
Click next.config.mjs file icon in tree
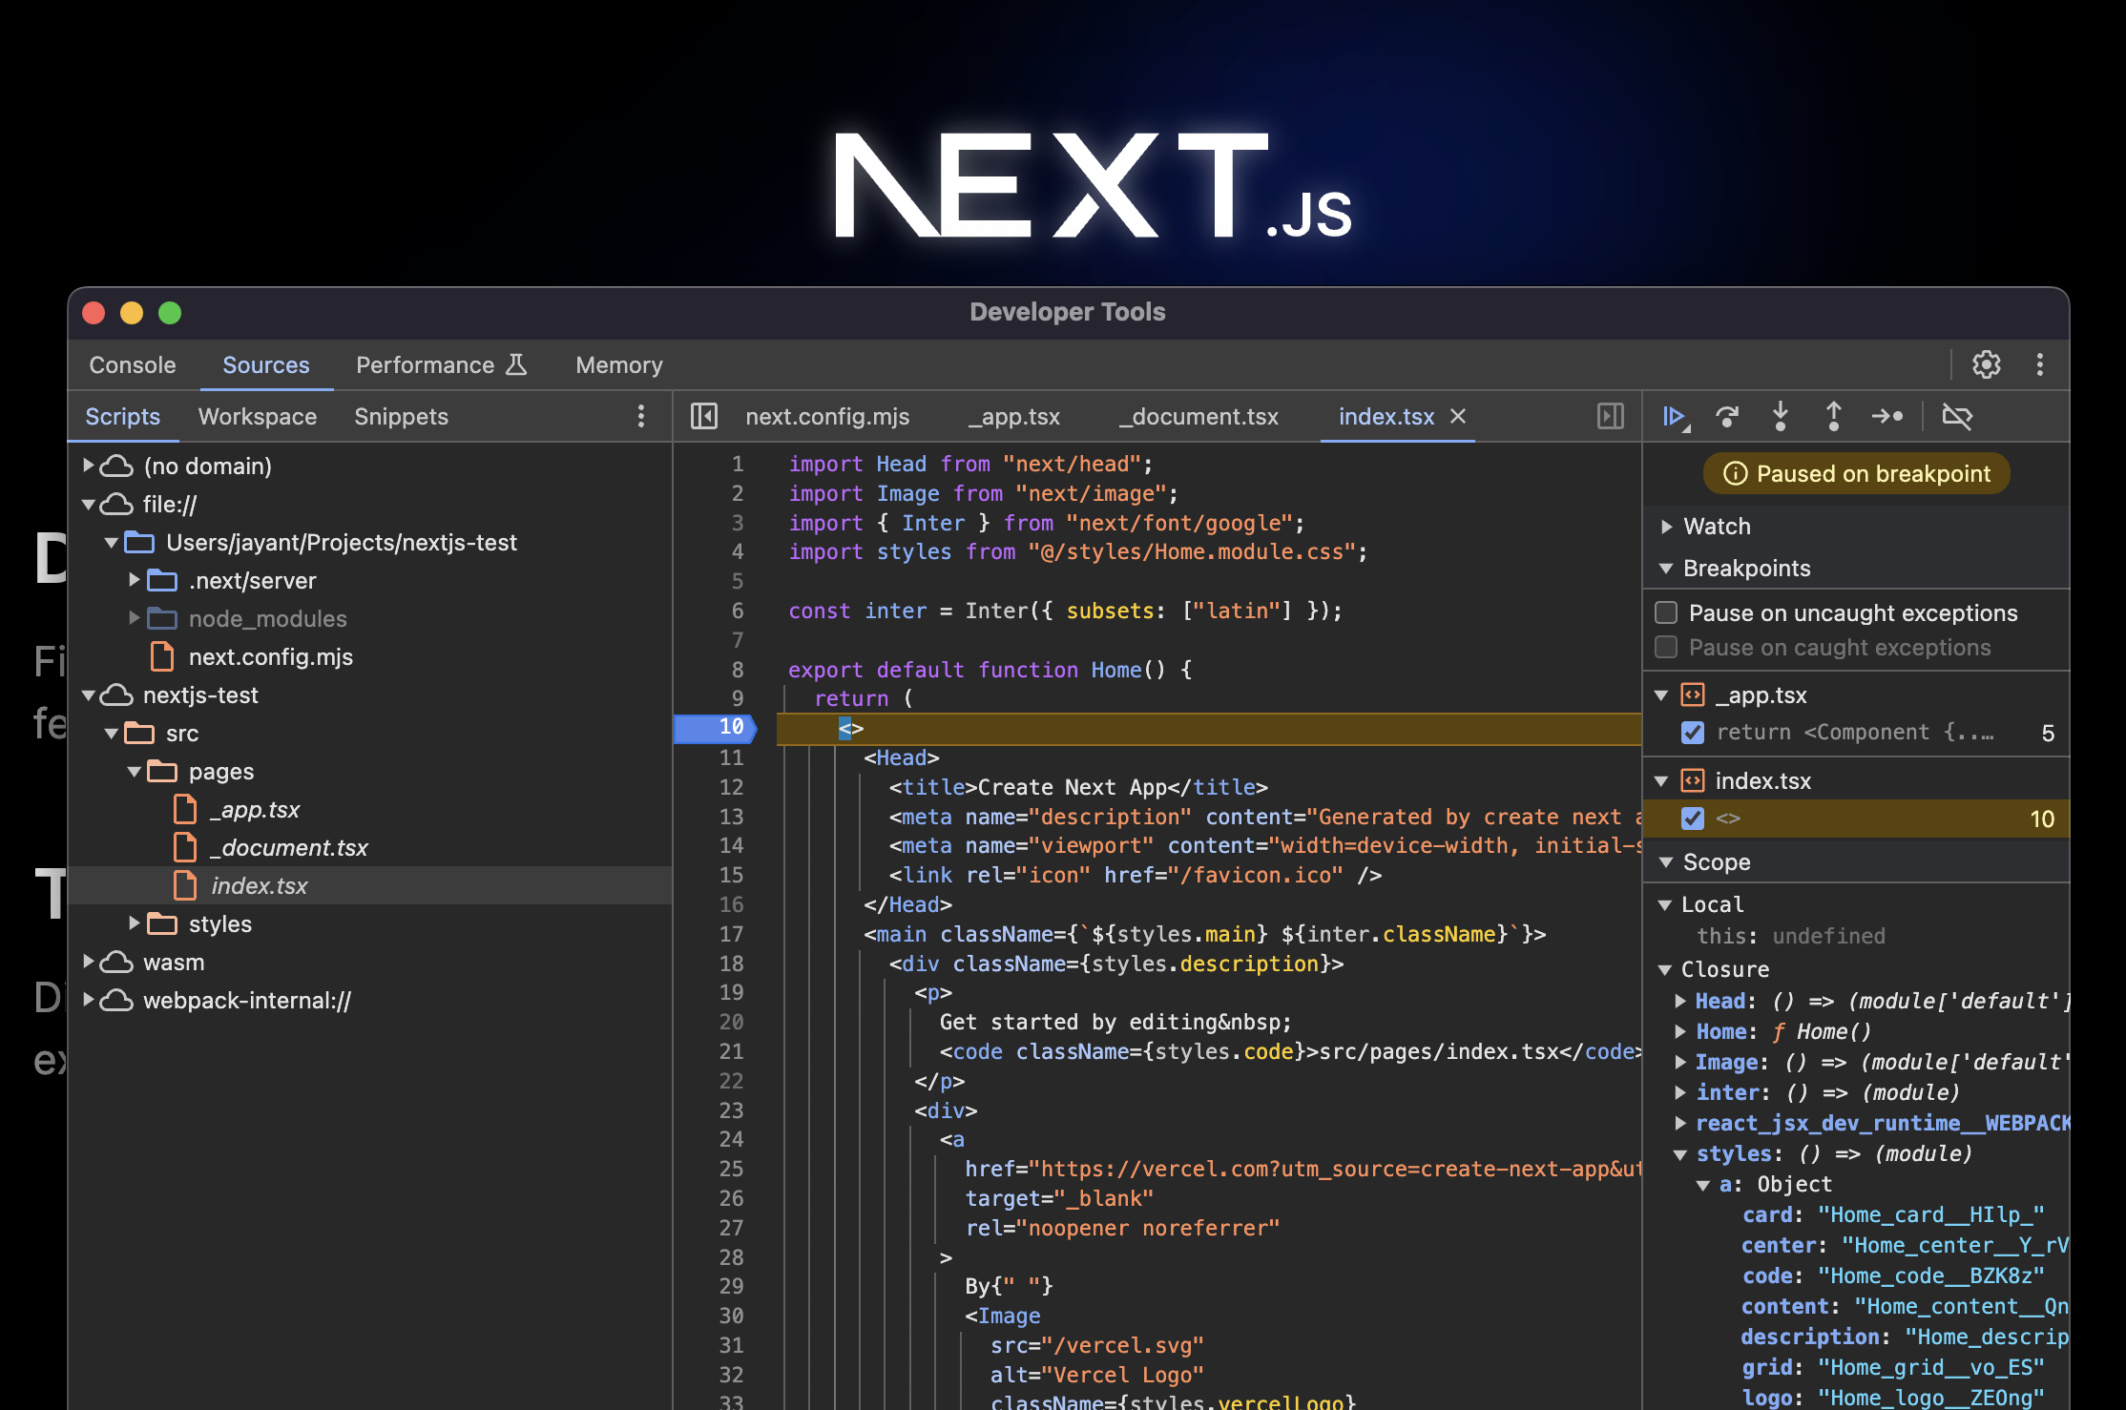click(x=163, y=656)
